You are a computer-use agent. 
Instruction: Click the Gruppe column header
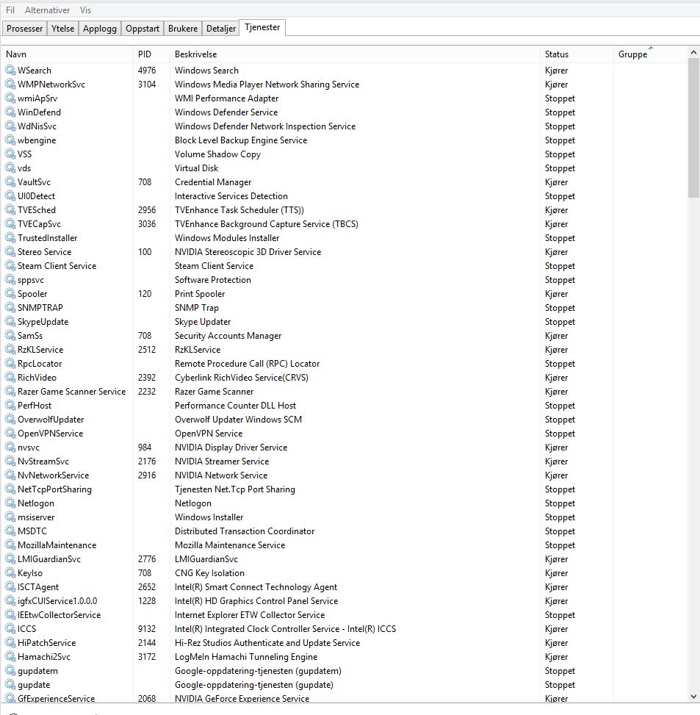coord(650,54)
